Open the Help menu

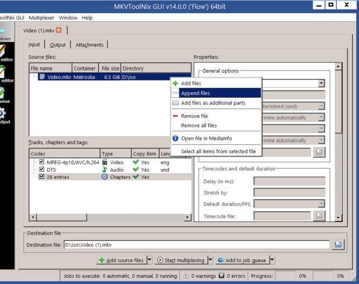click(87, 18)
